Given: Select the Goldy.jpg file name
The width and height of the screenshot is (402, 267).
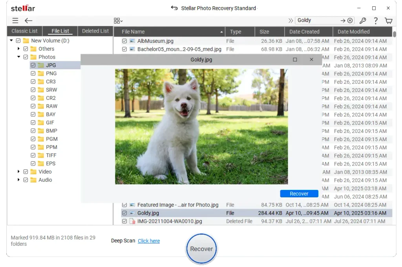Looking at the screenshot, I should tap(148, 213).
